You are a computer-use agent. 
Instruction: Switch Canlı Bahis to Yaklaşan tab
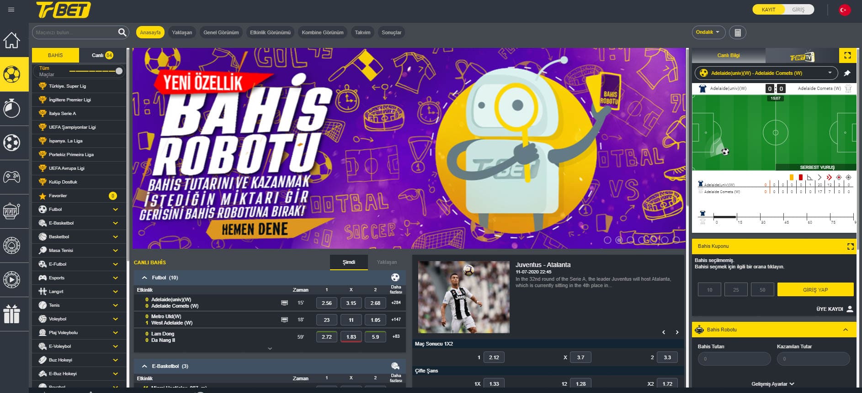(387, 262)
